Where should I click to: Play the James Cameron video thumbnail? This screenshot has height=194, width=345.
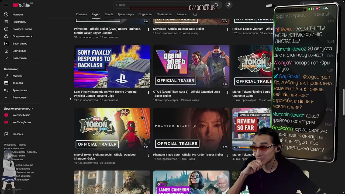(191, 182)
